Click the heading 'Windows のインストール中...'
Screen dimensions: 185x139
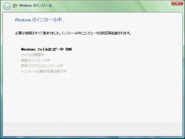(40, 20)
